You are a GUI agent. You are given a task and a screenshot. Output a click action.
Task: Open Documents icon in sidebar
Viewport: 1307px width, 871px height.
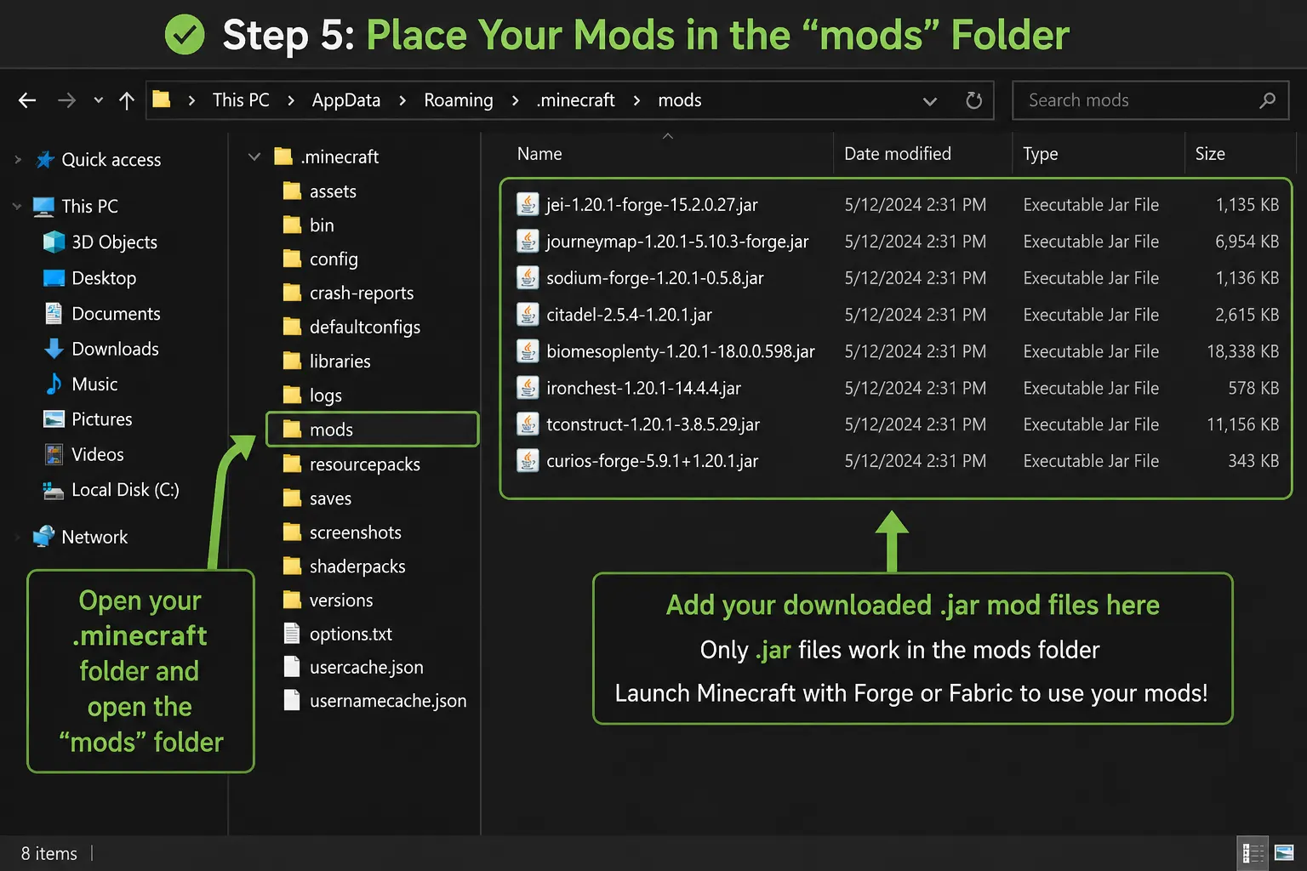coord(54,313)
